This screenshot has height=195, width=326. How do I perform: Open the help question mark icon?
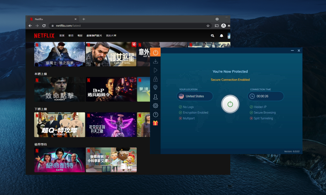coord(155,115)
